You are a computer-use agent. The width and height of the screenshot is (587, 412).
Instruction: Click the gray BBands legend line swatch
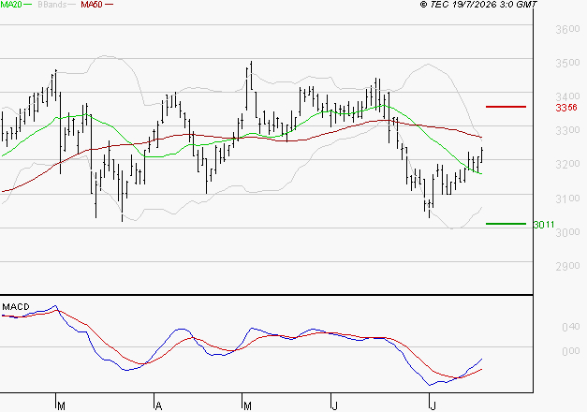(72, 4)
